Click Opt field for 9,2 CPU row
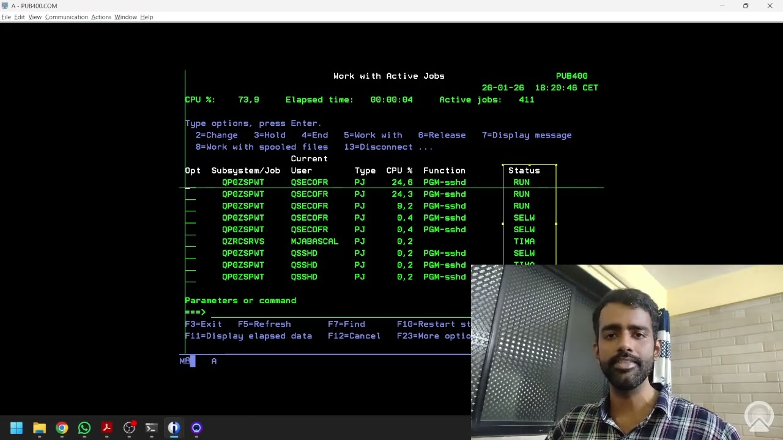Image resolution: width=783 pixels, height=440 pixels. point(190,206)
